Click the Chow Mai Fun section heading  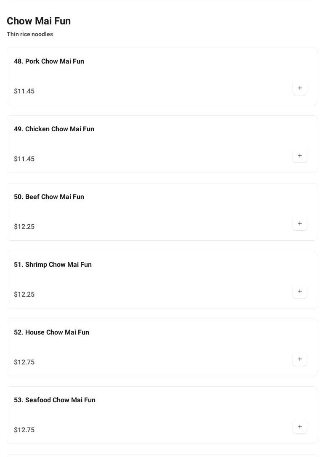click(x=39, y=21)
